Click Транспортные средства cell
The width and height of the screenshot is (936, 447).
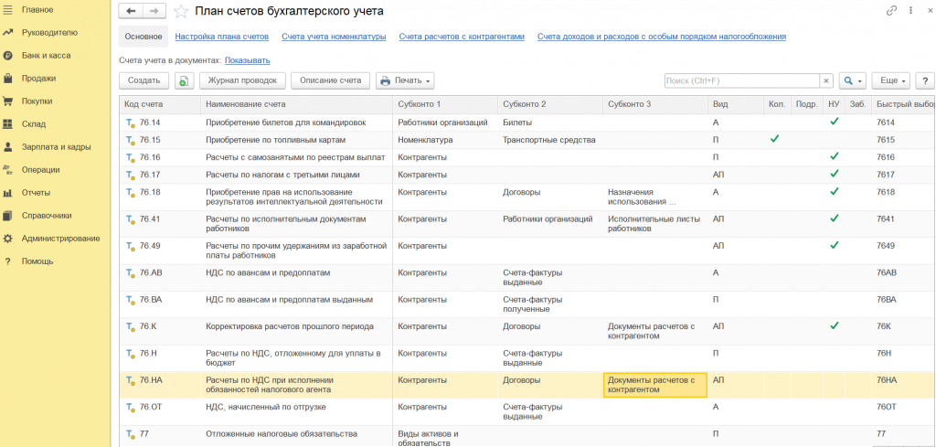(549, 140)
